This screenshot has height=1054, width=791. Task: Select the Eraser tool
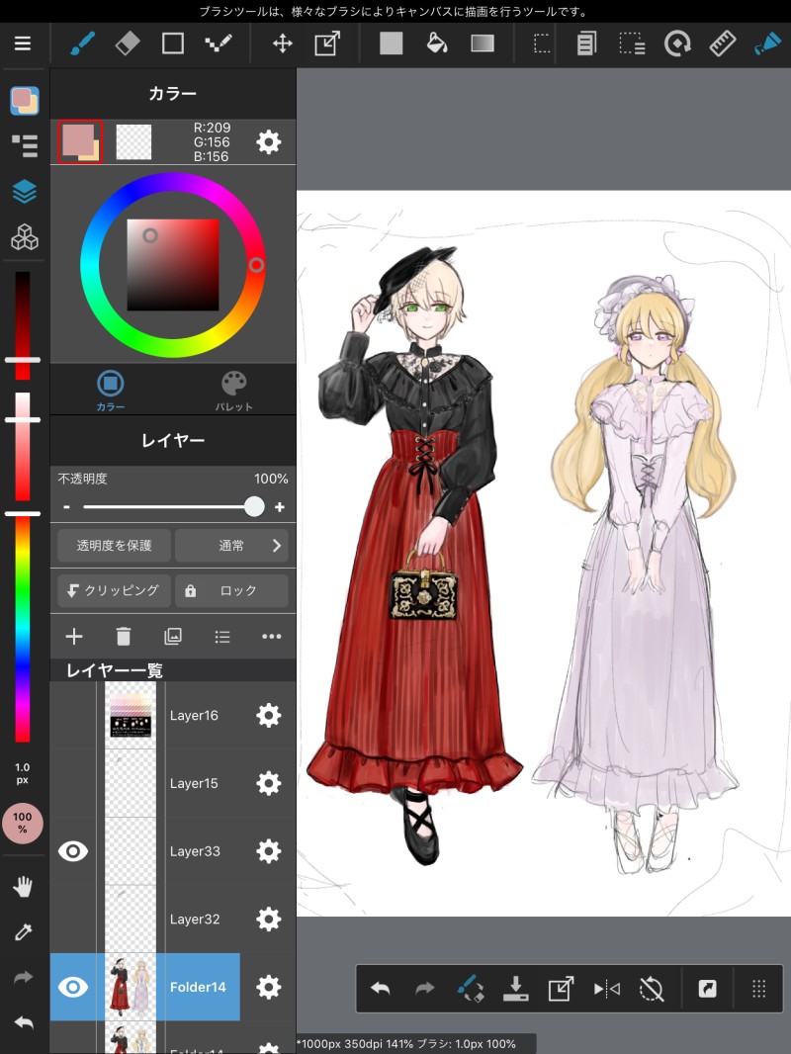point(128,44)
